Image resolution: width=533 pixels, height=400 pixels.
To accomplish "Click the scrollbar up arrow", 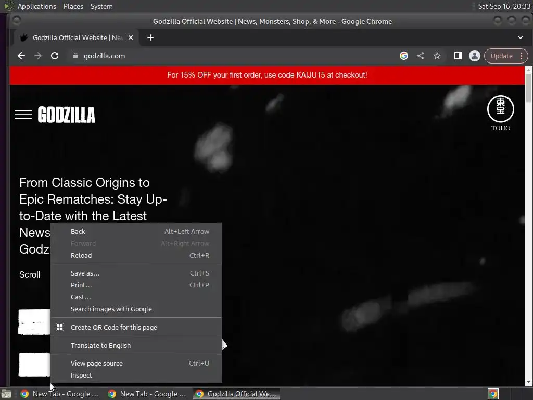I will click(528, 70).
